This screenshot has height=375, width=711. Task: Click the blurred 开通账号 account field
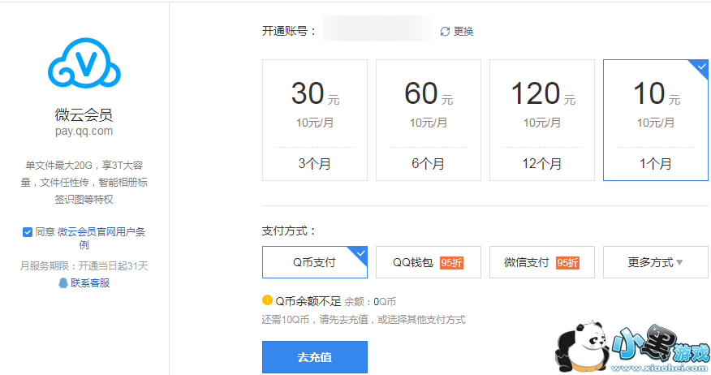click(377, 28)
